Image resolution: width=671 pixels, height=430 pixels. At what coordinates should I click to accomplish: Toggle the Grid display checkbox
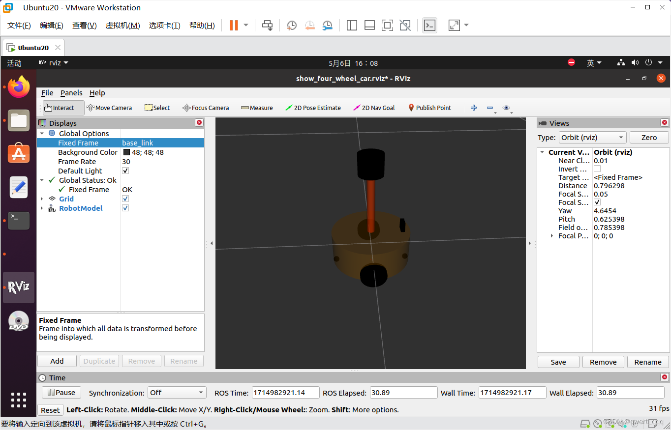tap(125, 199)
